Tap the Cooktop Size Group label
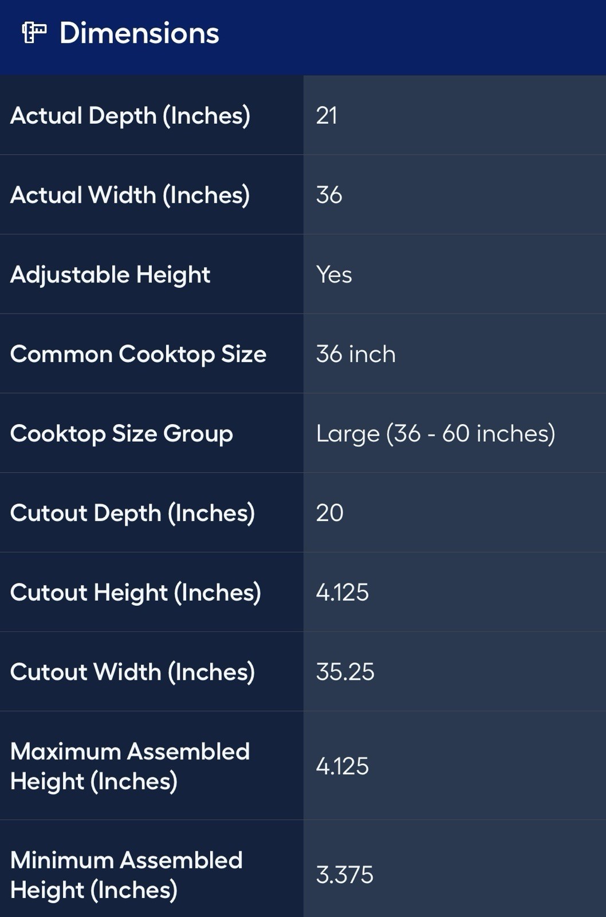Viewport: 606px width, 917px height. [121, 434]
